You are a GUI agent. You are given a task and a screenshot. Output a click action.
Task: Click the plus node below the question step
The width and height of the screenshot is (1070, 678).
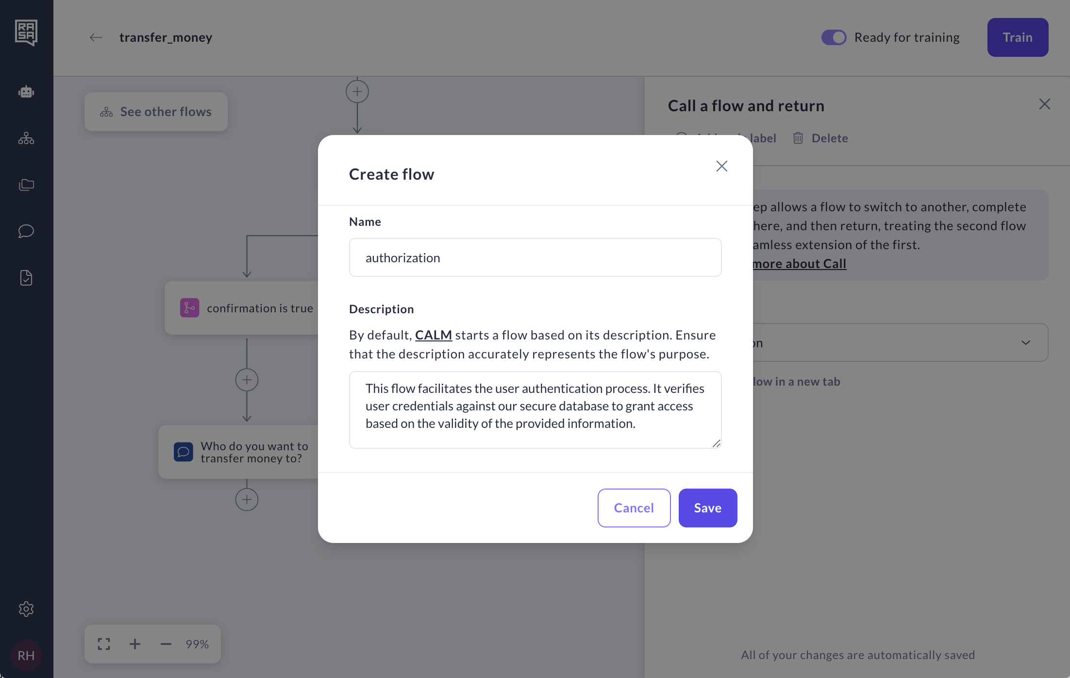coord(247,499)
